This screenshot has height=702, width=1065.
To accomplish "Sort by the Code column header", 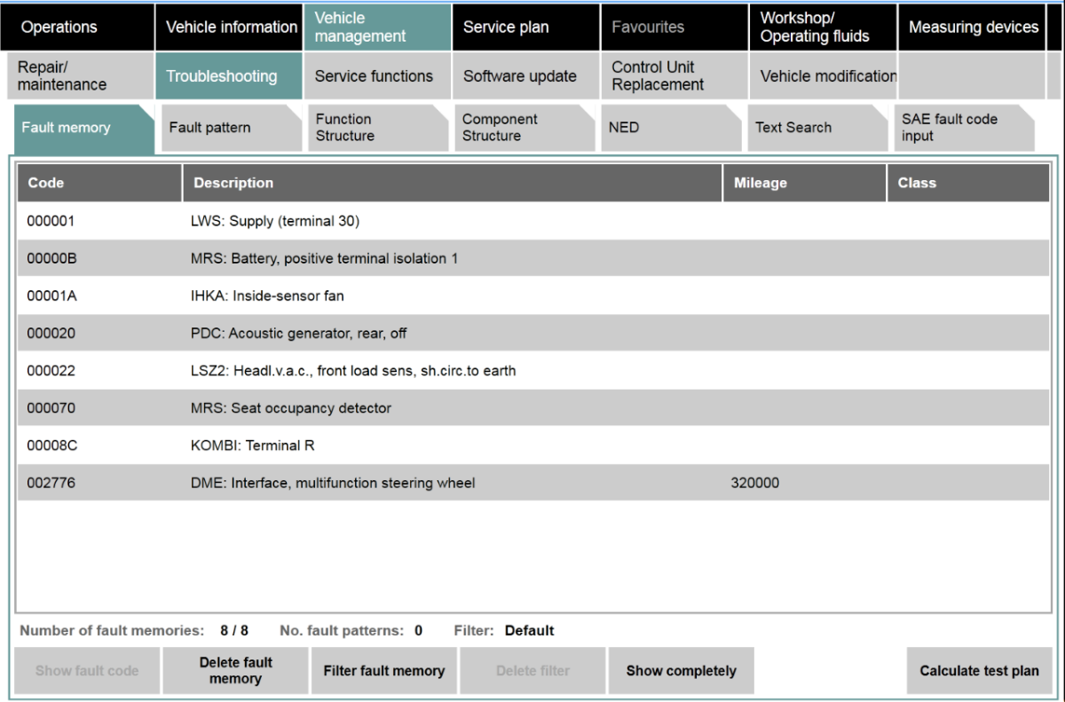I will [99, 183].
